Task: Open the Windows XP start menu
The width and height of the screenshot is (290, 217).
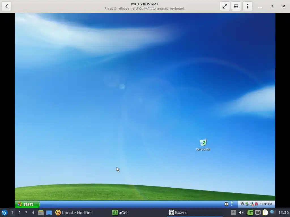Action: (x=27, y=204)
